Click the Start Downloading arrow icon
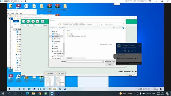This screenshot has width=171, height=96. pyautogui.click(x=33, y=21)
